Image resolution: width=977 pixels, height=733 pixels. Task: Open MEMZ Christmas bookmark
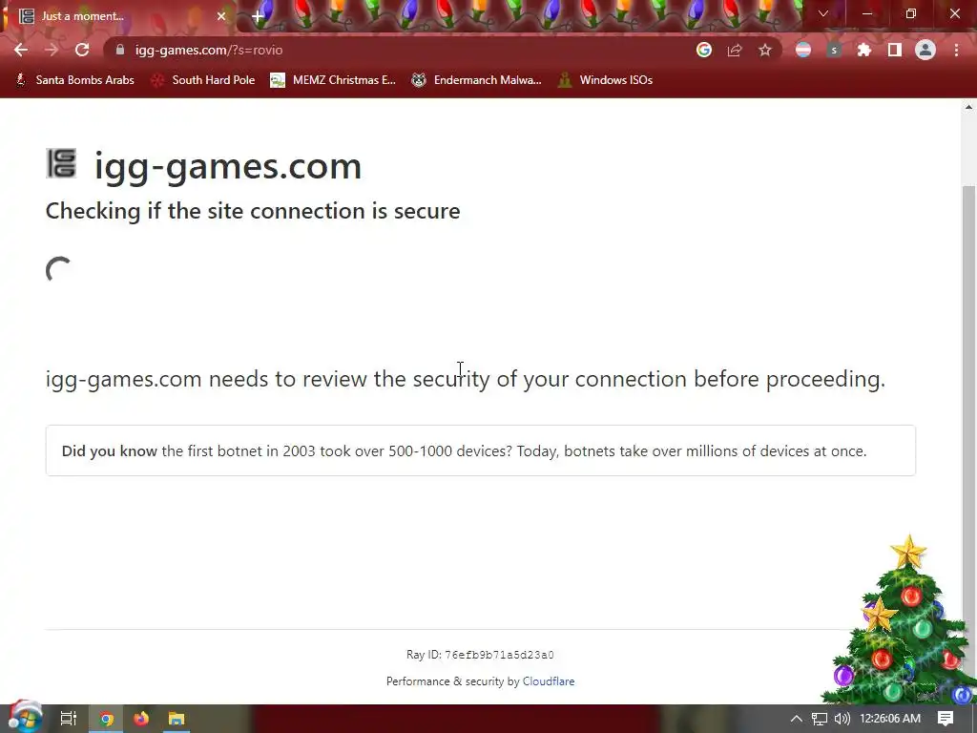pyautogui.click(x=333, y=80)
